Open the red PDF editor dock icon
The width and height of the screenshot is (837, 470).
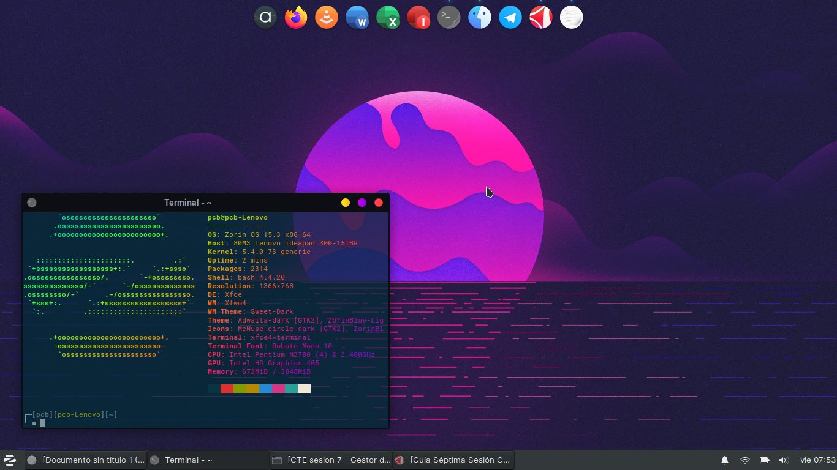541,18
